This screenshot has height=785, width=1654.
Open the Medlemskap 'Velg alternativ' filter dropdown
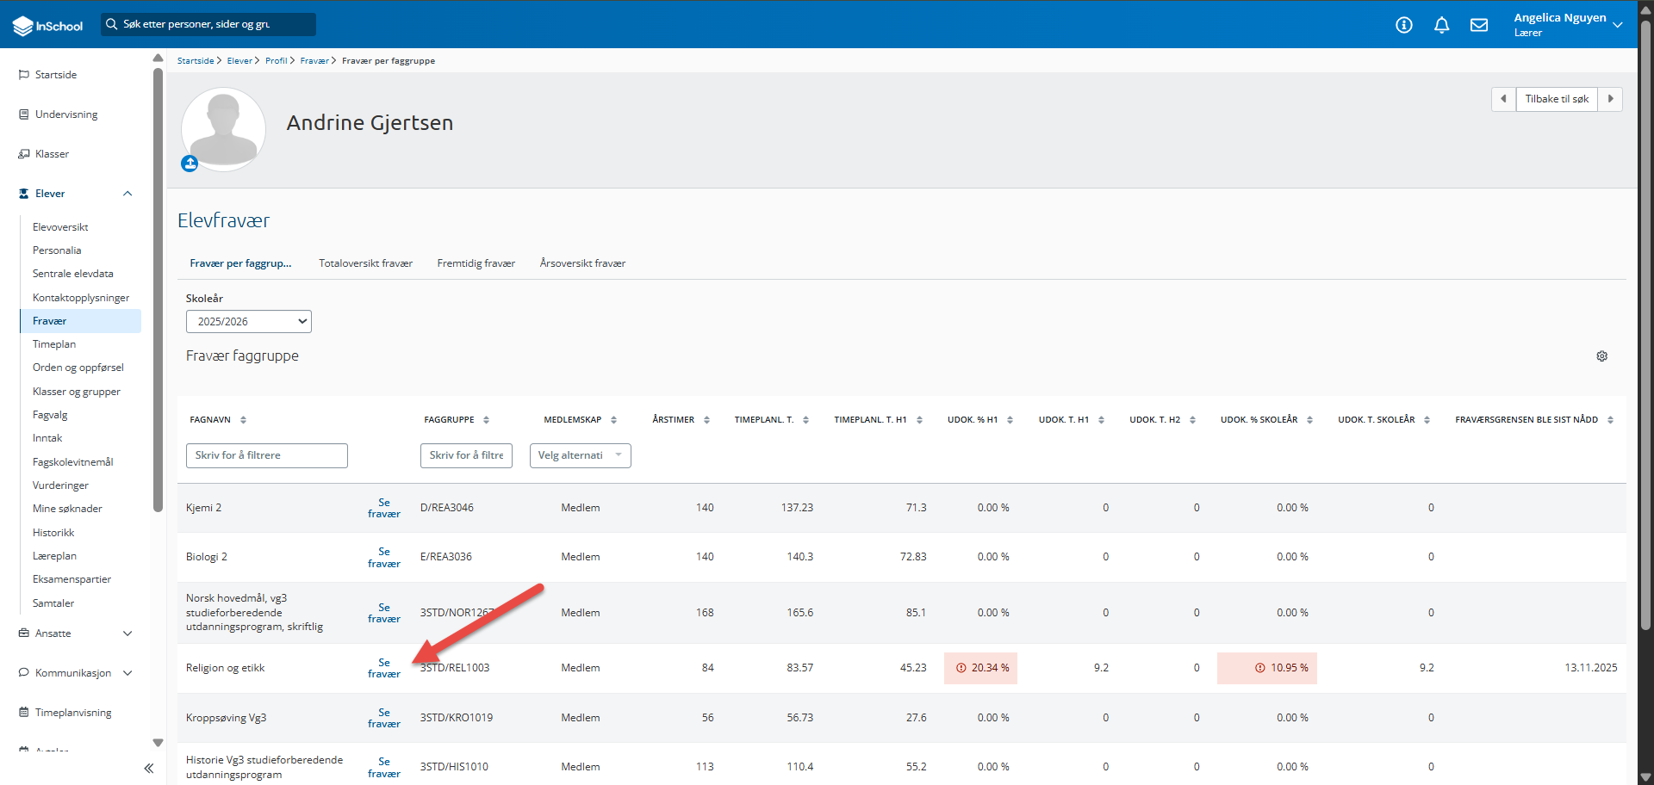pyautogui.click(x=581, y=455)
